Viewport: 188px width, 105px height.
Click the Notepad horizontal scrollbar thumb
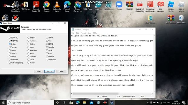[95, 94]
